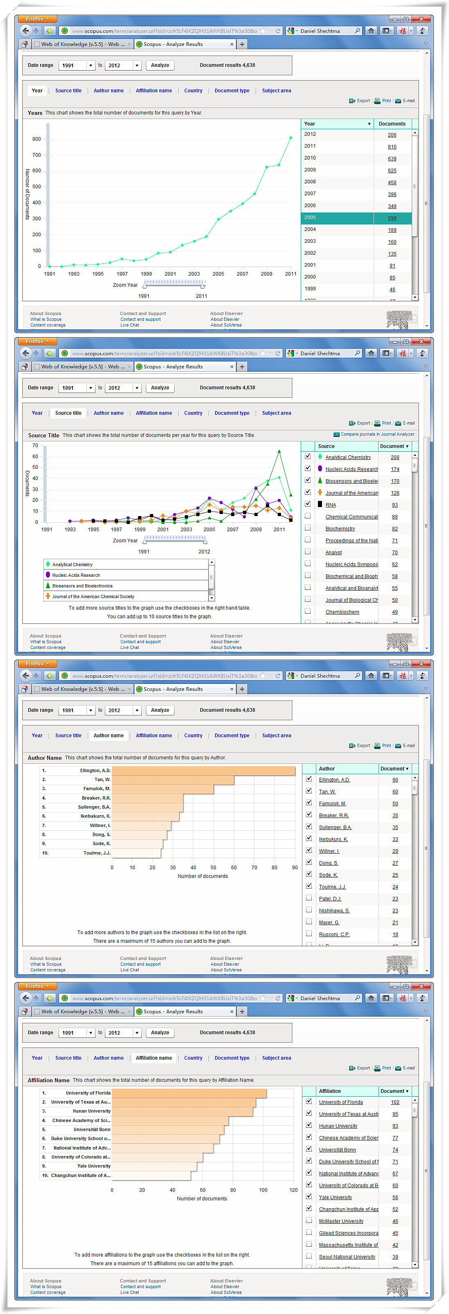The height and width of the screenshot is (1314, 449).
Task: Click the Export icon above the Years chart
Action: point(352,101)
